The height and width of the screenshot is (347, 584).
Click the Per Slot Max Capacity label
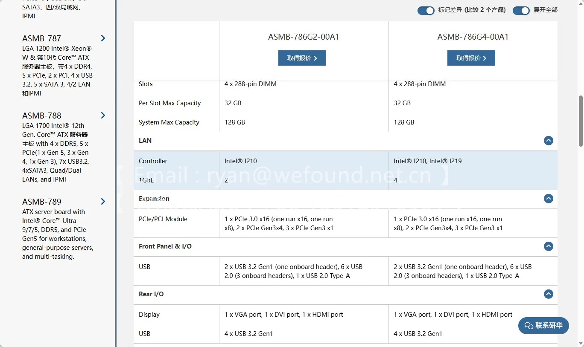coord(169,103)
